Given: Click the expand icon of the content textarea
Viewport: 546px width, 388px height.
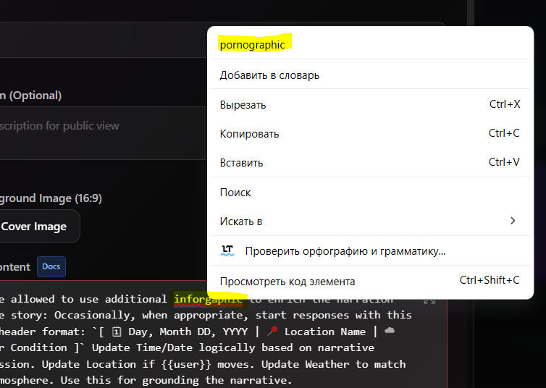Looking at the screenshot, I should [x=429, y=301].
